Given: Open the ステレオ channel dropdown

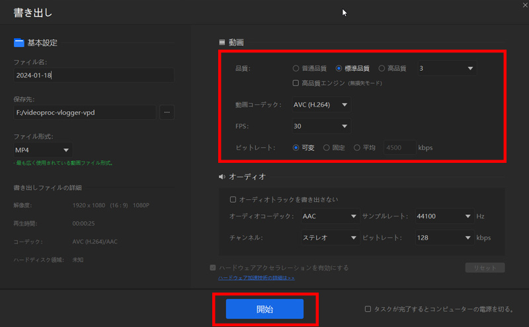Looking at the screenshot, I should [329, 237].
